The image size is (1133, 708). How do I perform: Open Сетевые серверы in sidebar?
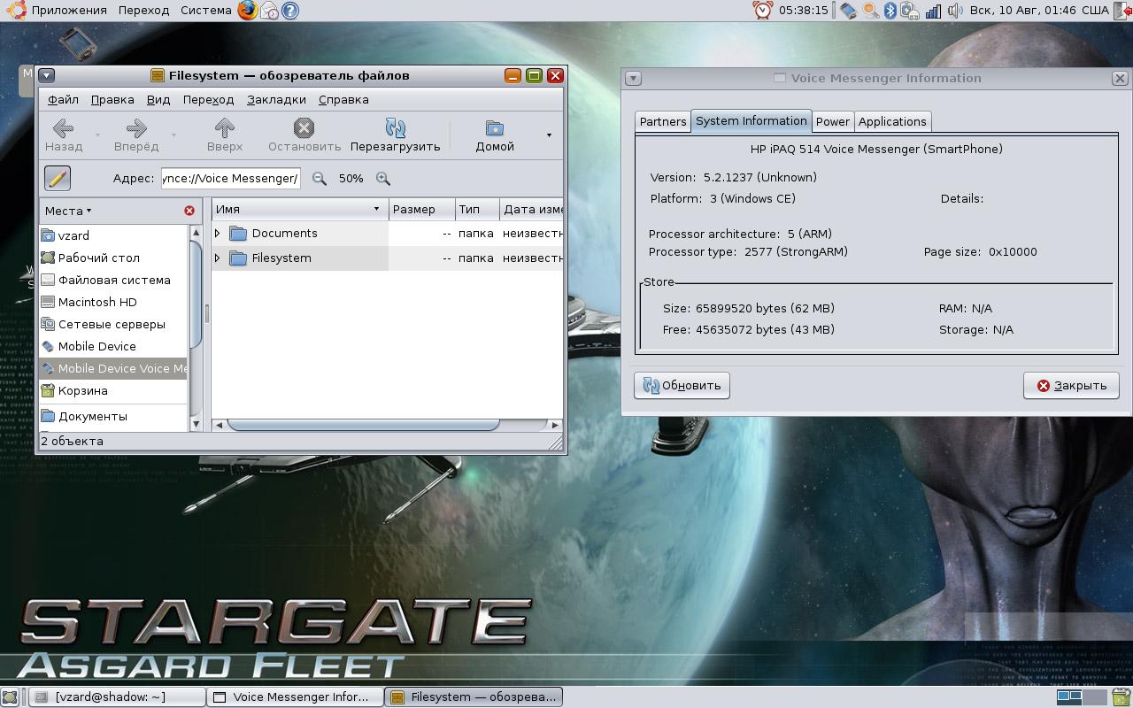tap(113, 324)
